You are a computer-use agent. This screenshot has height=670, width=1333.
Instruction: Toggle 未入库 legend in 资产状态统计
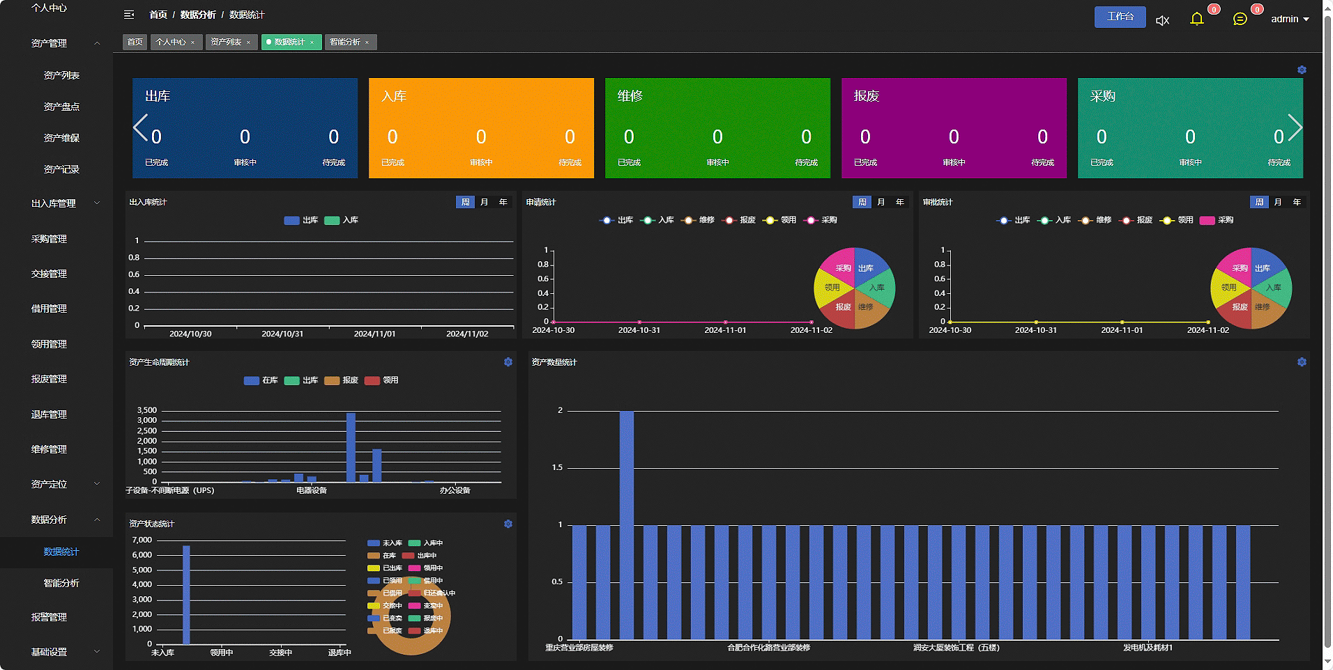tap(385, 543)
